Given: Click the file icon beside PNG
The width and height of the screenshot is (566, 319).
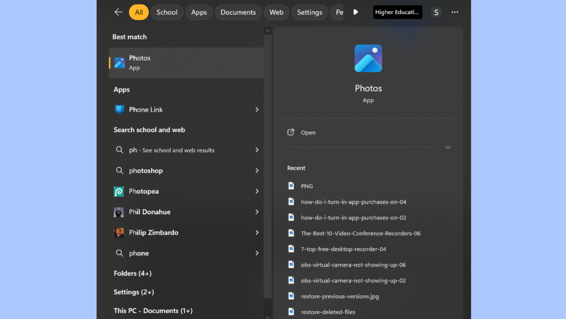Looking at the screenshot, I should click(x=291, y=186).
